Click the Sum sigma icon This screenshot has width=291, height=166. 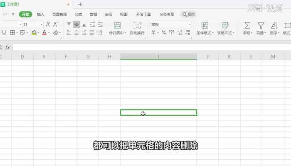(x=247, y=25)
